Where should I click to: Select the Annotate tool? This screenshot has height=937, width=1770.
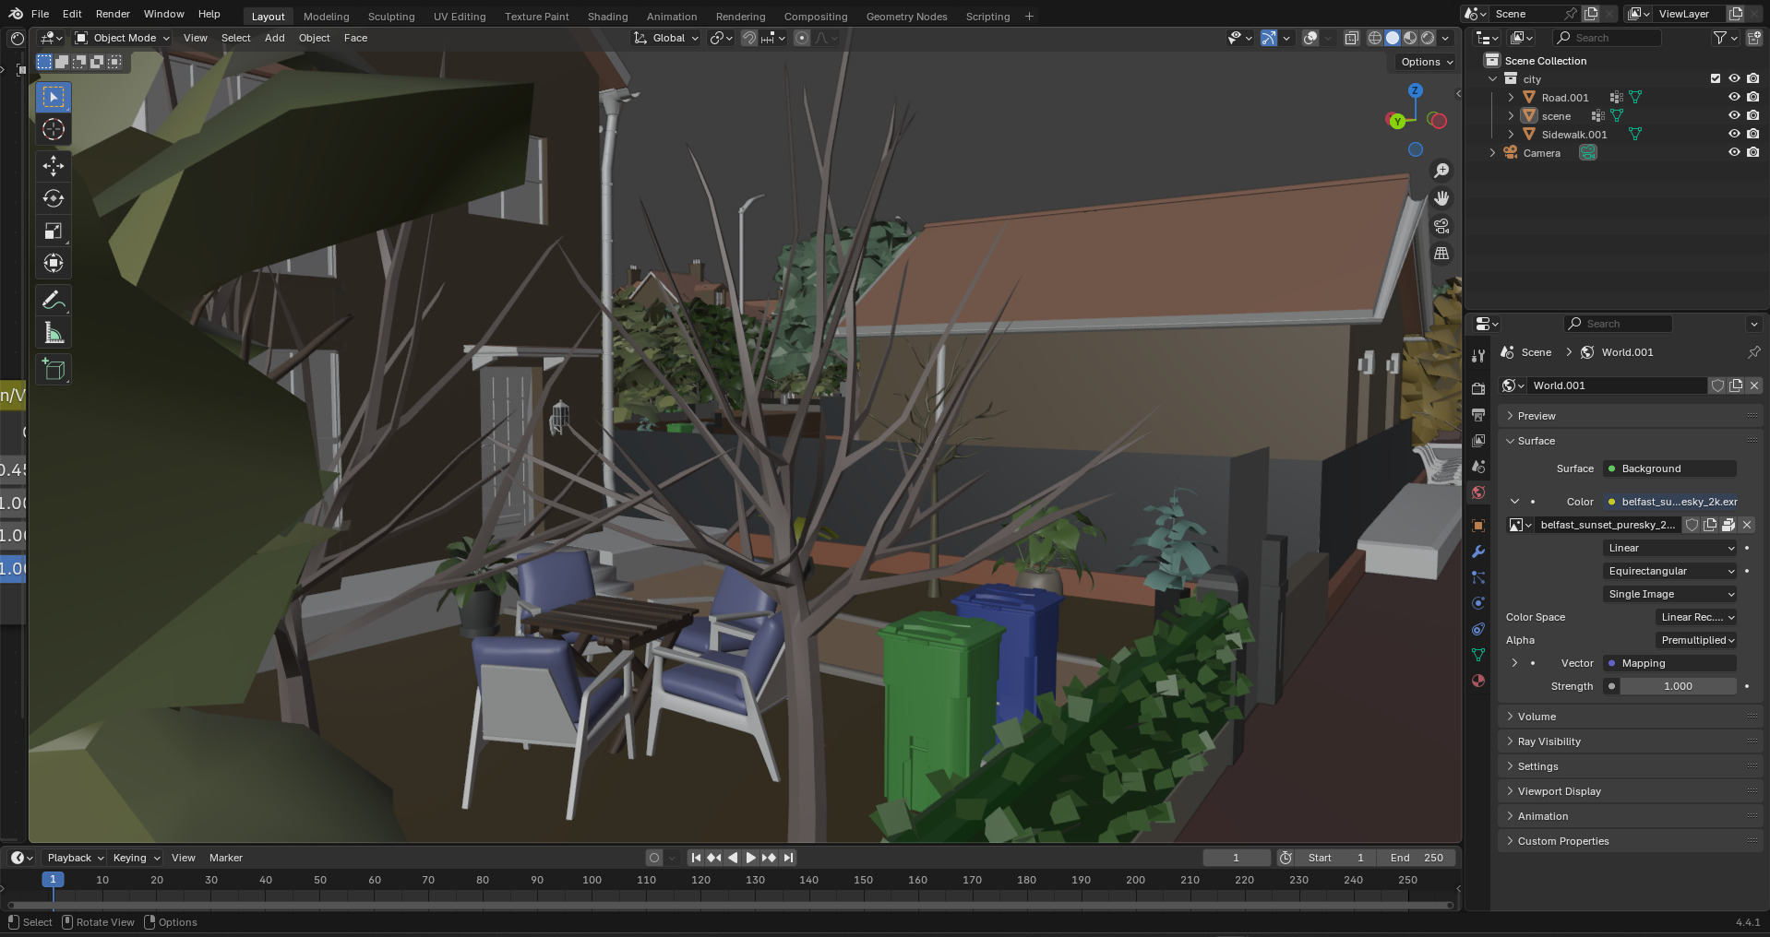[54, 301]
